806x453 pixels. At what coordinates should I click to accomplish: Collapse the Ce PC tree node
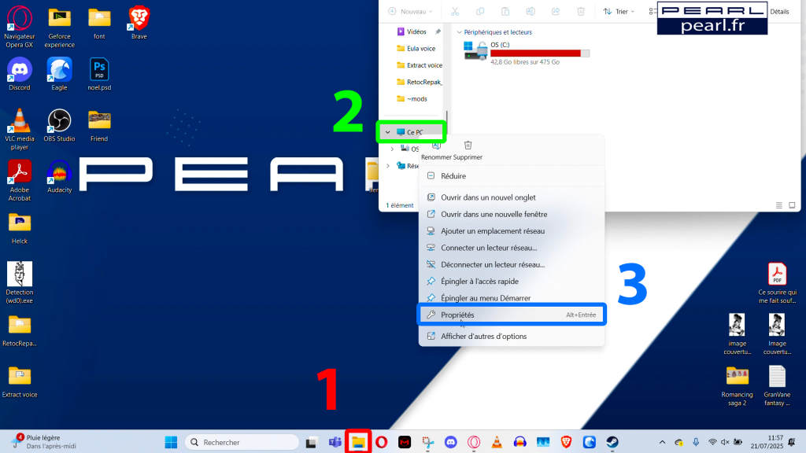[388, 132]
